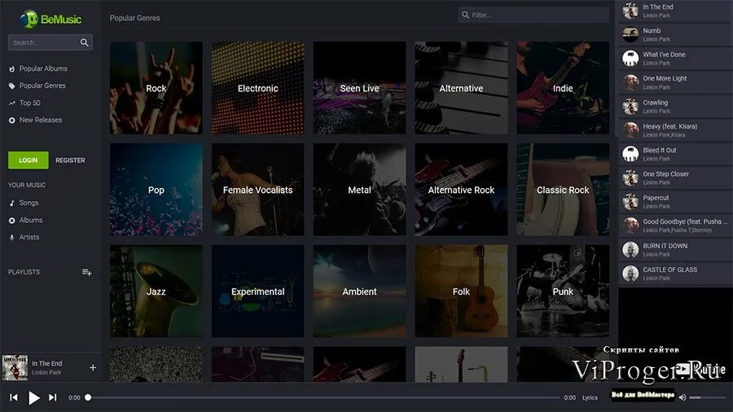Click In The End title in player bar
This screenshot has height=412, width=733.
[46, 363]
